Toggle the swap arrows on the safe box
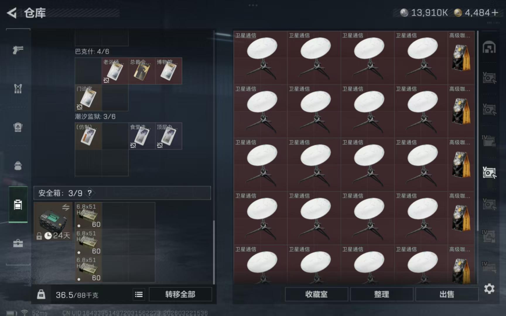Screen dimensions: 506x316 point(66,207)
